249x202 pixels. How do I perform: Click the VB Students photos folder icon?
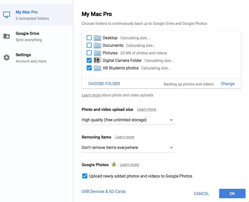click(x=97, y=68)
